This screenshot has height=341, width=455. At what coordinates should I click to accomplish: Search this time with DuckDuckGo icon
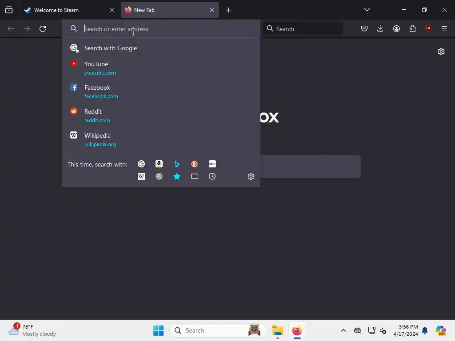[195, 164]
